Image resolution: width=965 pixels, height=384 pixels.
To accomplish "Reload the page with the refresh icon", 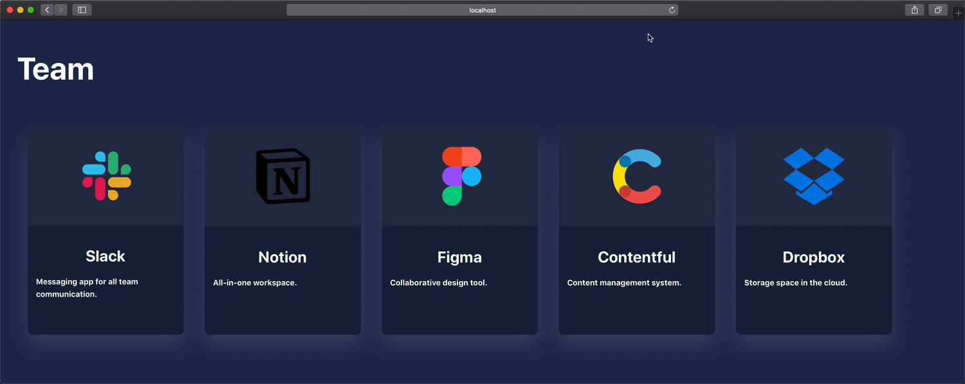I will click(x=672, y=10).
